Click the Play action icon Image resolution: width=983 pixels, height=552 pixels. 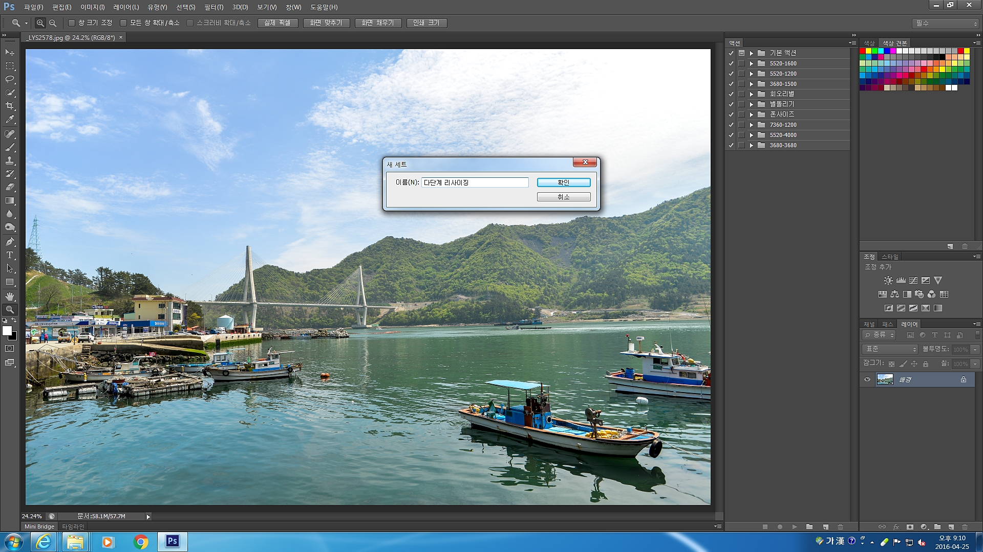click(x=795, y=526)
